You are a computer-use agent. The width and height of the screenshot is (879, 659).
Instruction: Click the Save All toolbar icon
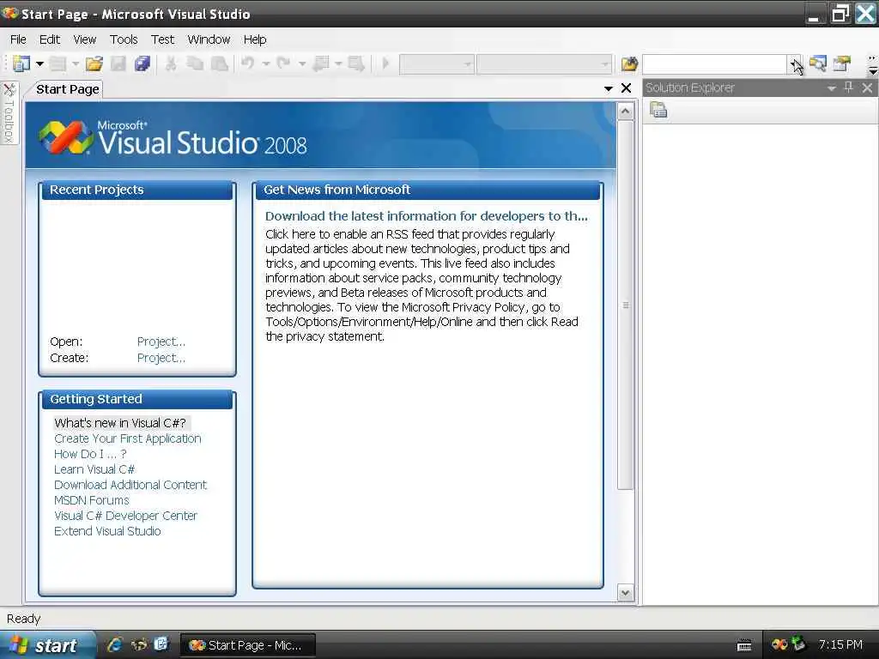142,63
